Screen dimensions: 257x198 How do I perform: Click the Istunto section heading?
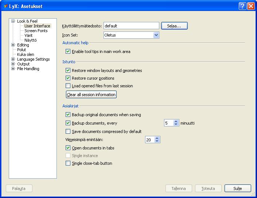pyautogui.click(x=69, y=62)
